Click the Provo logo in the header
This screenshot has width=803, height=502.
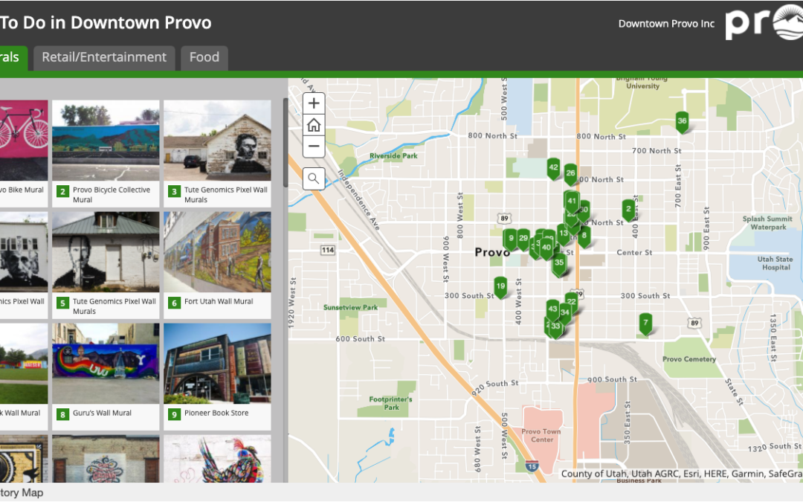(764, 22)
